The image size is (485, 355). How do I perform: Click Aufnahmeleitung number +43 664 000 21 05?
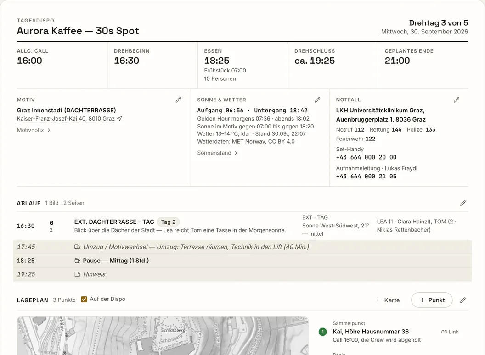(366, 177)
